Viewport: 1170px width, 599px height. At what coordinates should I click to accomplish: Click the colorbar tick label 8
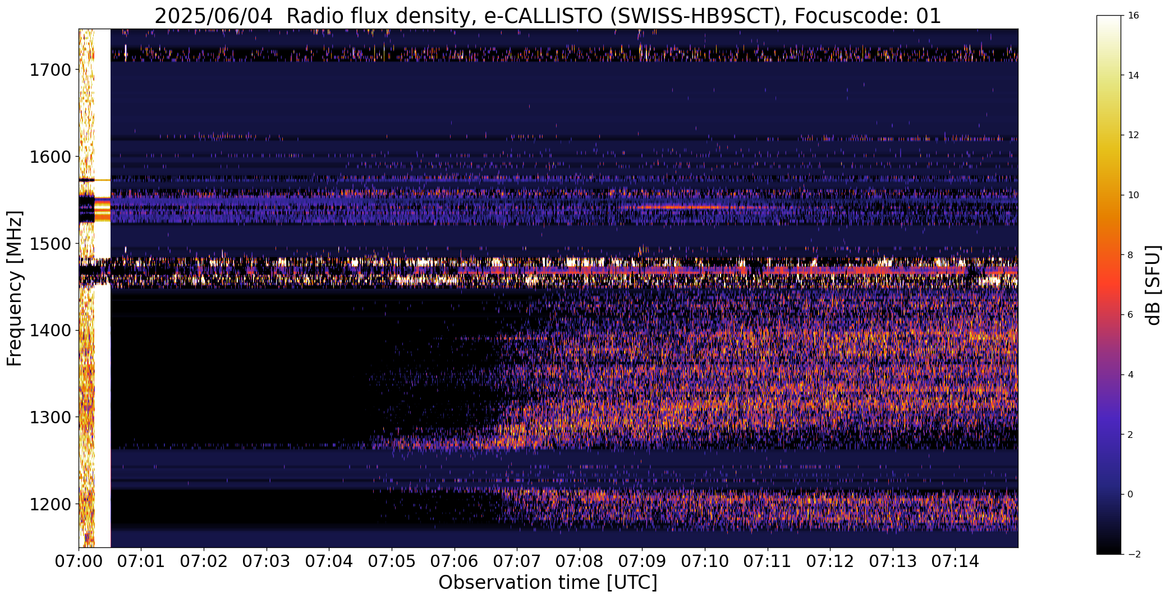tap(1130, 255)
